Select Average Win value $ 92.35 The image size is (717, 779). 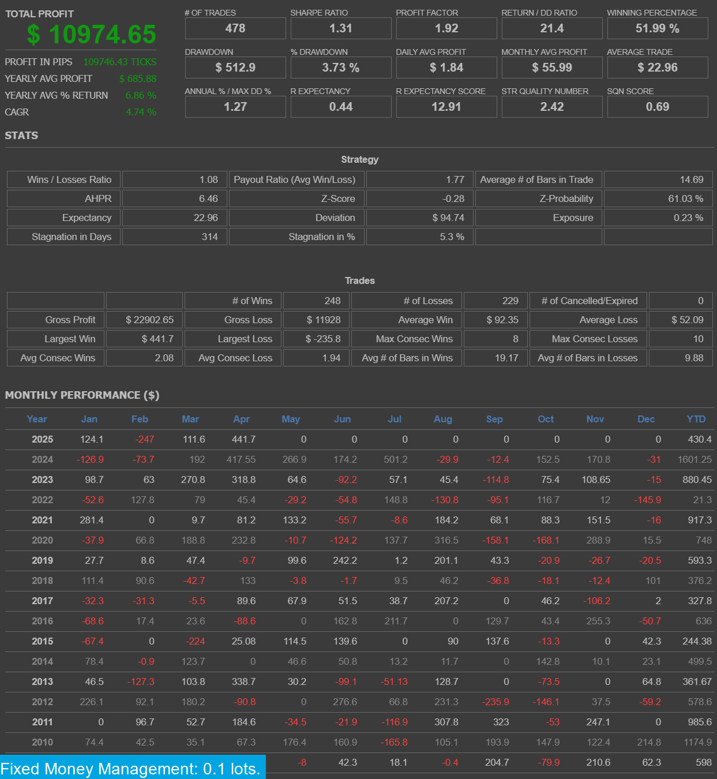pos(495,320)
